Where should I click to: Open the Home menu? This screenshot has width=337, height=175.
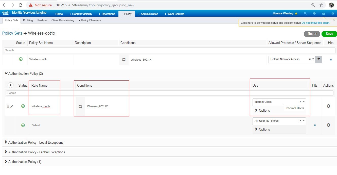click(x=59, y=14)
